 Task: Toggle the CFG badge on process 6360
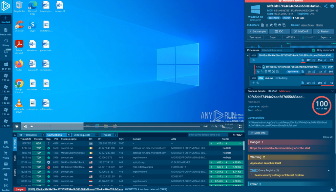point(324,67)
